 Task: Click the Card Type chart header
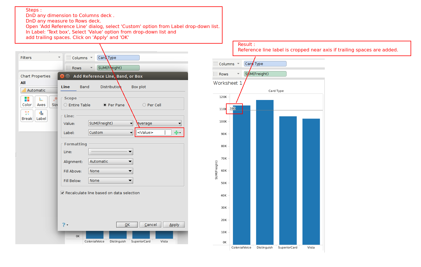(x=276, y=91)
